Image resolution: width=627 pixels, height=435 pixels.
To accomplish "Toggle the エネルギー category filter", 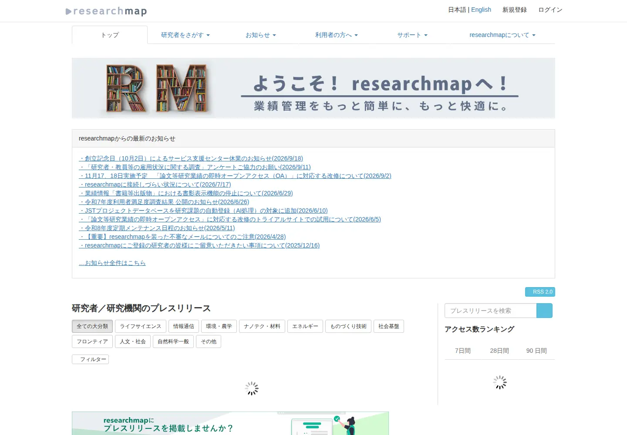I will 305,326.
